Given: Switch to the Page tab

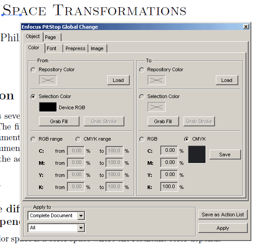Looking at the screenshot, I should point(52,37).
